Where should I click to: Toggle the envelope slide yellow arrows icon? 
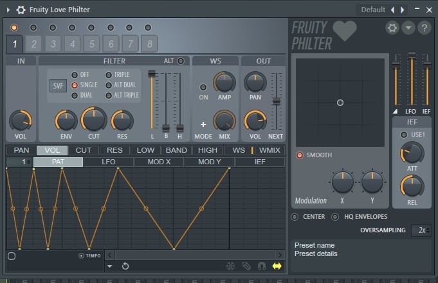[x=277, y=266]
